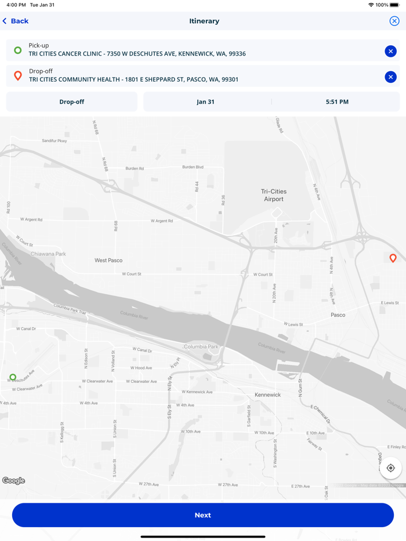The image size is (406, 541).
Task: Tap the Sandifur Pkwy road label
Action: 55,141
